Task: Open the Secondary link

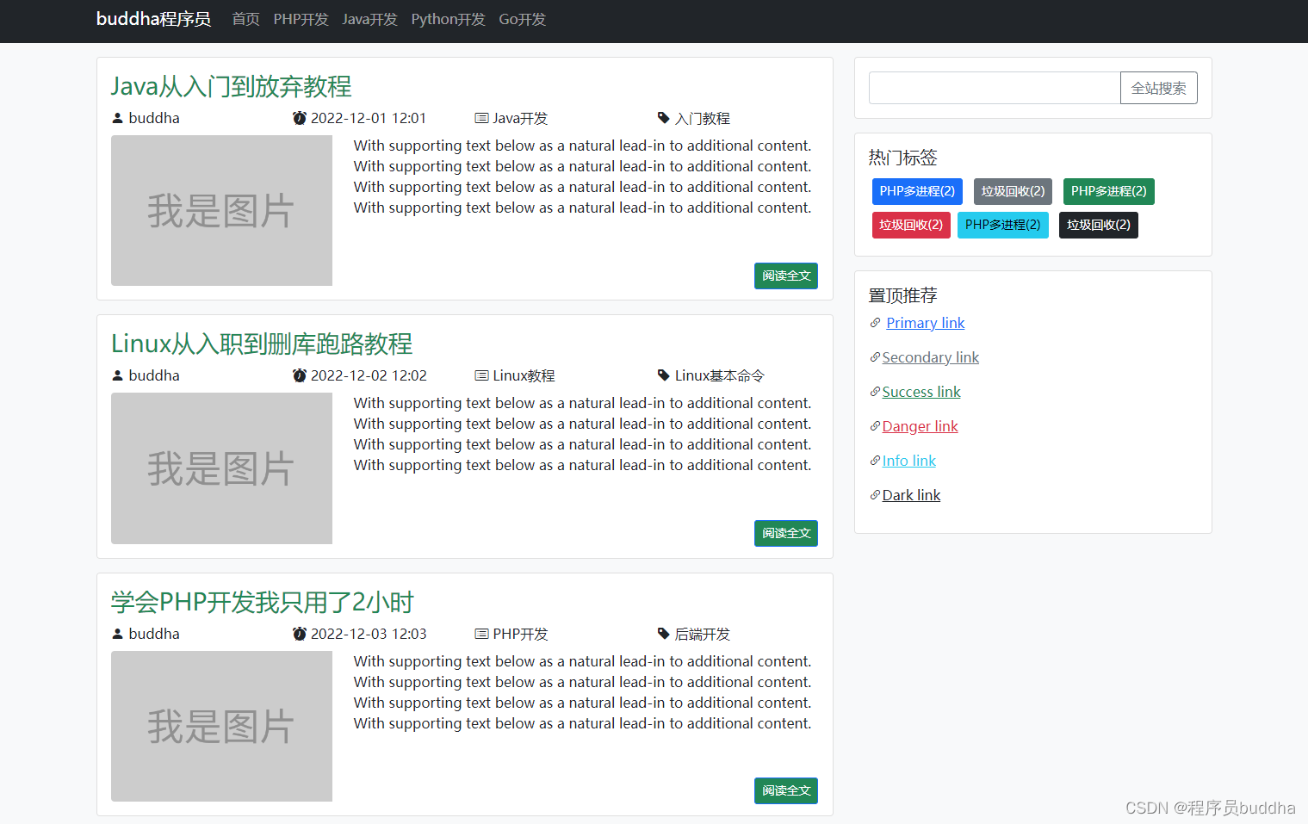Action: click(x=930, y=357)
